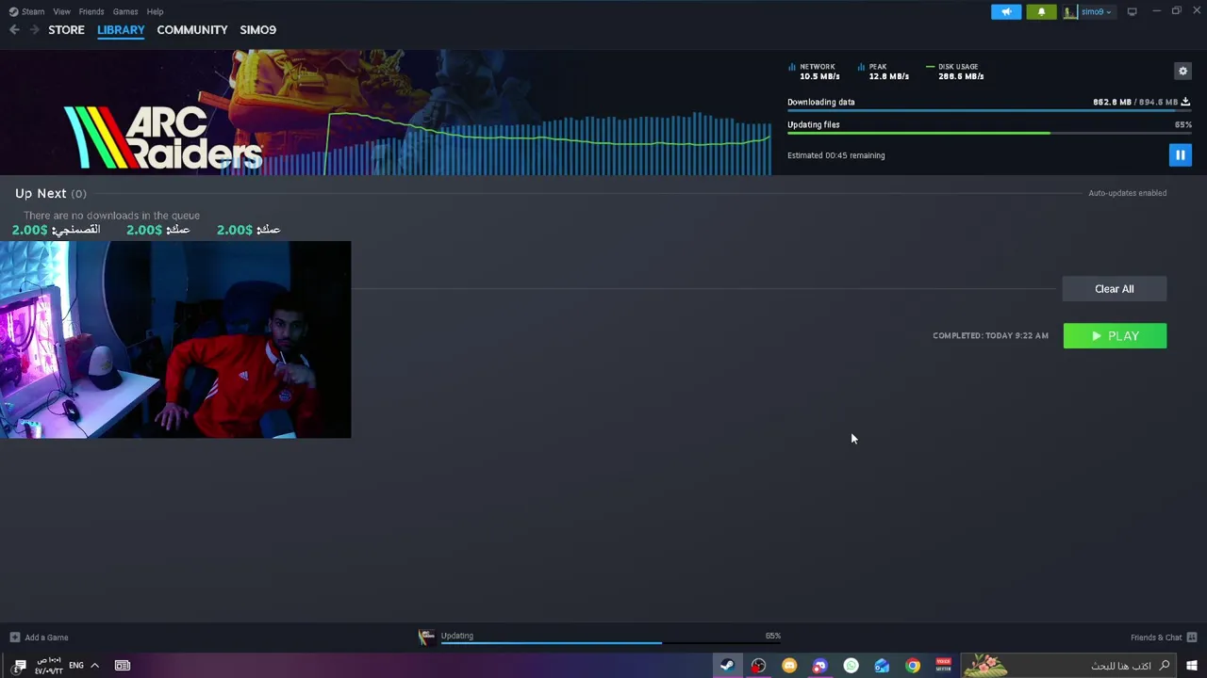Open the notifications bell

point(1041,11)
